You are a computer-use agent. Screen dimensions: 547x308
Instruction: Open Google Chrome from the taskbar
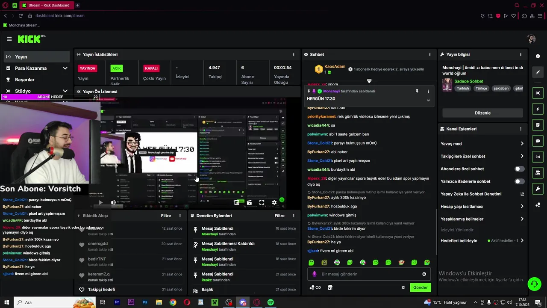(x=173, y=302)
